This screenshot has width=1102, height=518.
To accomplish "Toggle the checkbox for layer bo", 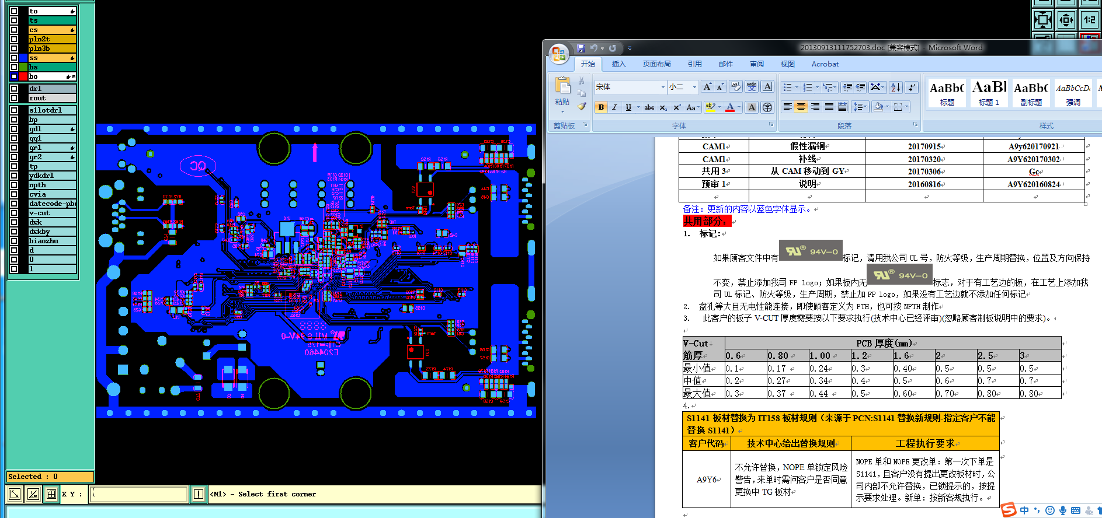I will [13, 76].
